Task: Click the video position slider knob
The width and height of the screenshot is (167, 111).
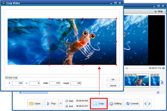Action: (127, 68)
